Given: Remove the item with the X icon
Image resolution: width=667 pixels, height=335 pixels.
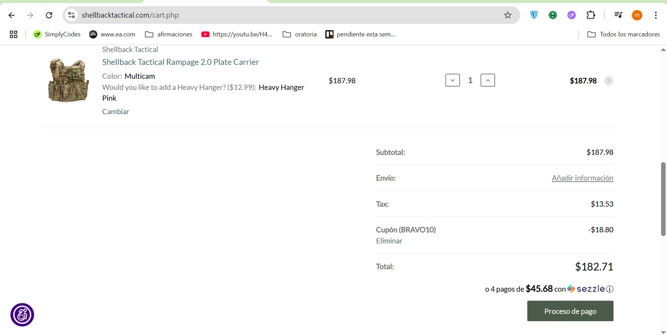Looking at the screenshot, I should [x=609, y=80].
